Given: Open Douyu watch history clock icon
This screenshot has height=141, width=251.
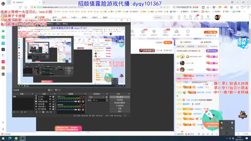Looking at the screenshot, I should click(179, 17).
